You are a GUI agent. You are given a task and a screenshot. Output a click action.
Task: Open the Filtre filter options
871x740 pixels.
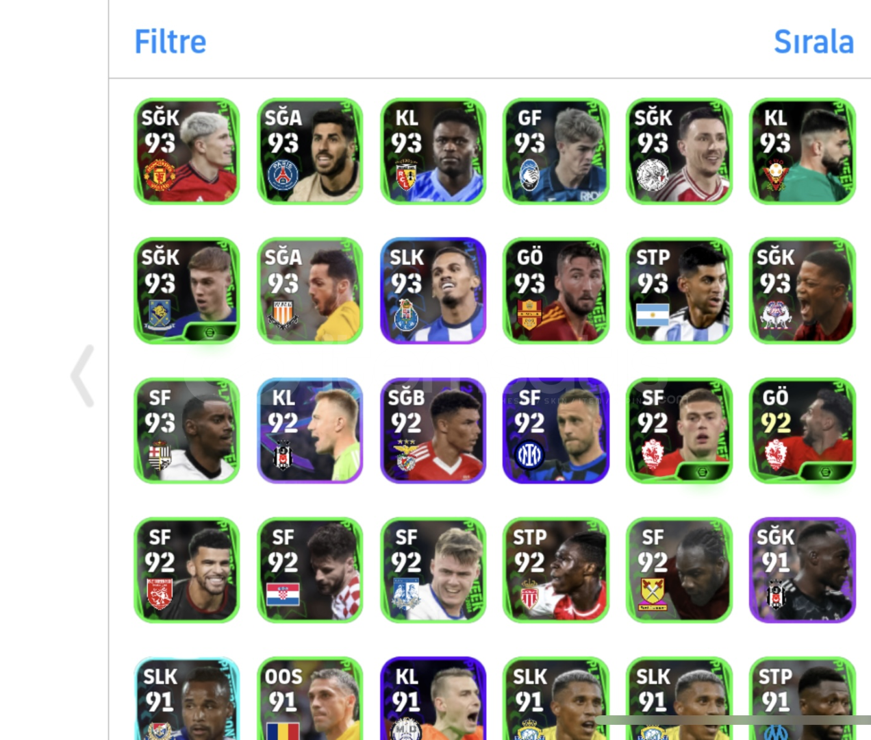(170, 41)
